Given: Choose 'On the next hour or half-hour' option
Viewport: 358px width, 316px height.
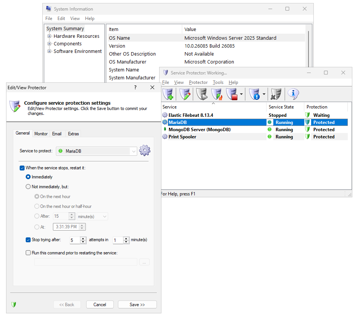Looking at the screenshot, I should (x=37, y=206).
